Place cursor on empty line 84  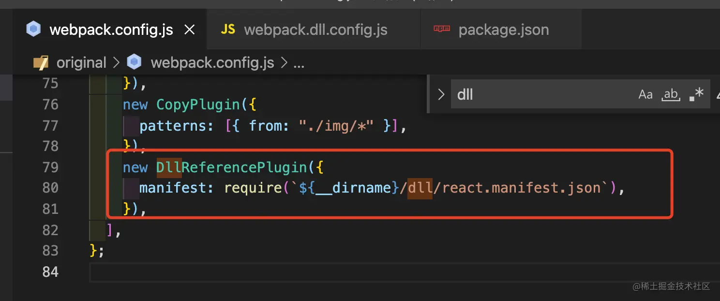339,272
